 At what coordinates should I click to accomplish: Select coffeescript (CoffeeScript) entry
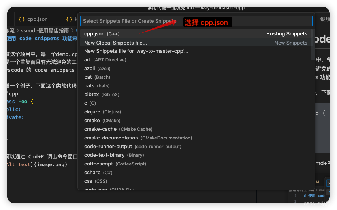tap(195, 164)
